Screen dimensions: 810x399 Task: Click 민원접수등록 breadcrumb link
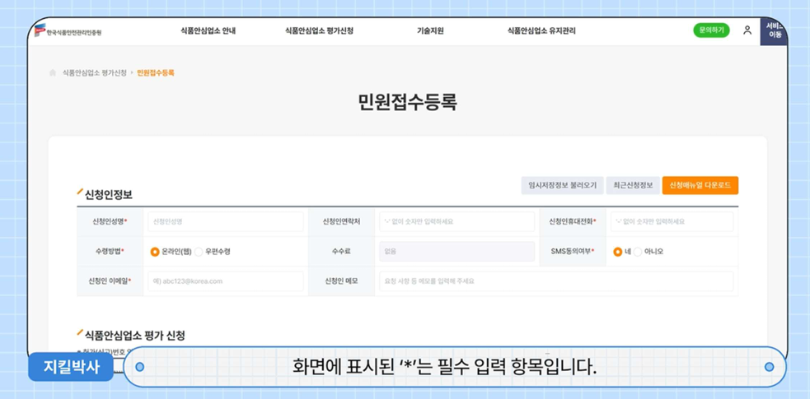pos(156,72)
